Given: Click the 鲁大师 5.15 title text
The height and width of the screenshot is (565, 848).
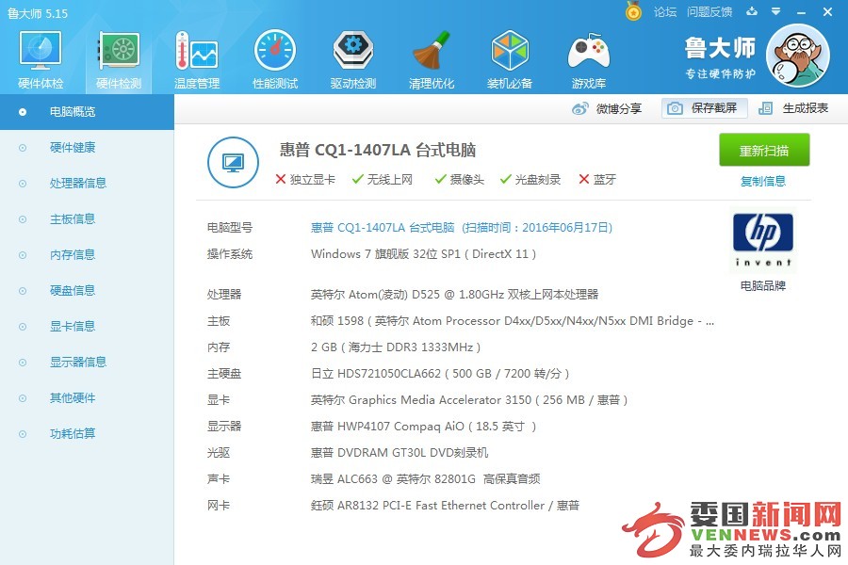Looking at the screenshot, I should click(x=38, y=13).
